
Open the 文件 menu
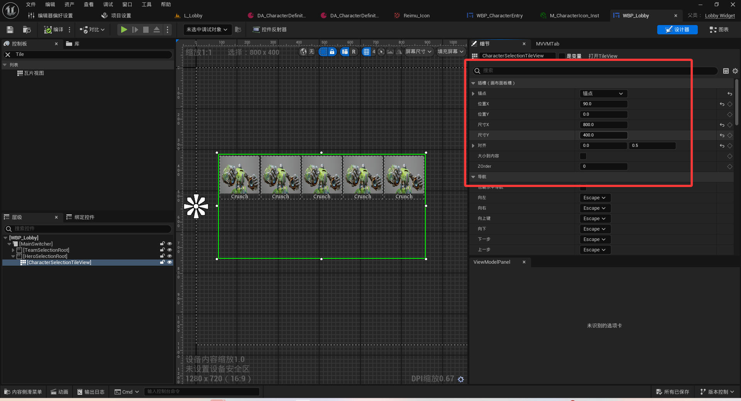coord(31,5)
